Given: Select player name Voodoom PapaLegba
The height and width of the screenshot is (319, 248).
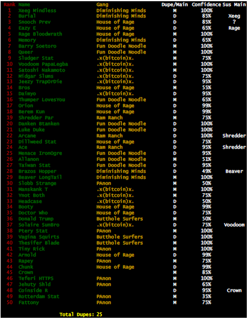Looking at the screenshot, I should [43, 64].
